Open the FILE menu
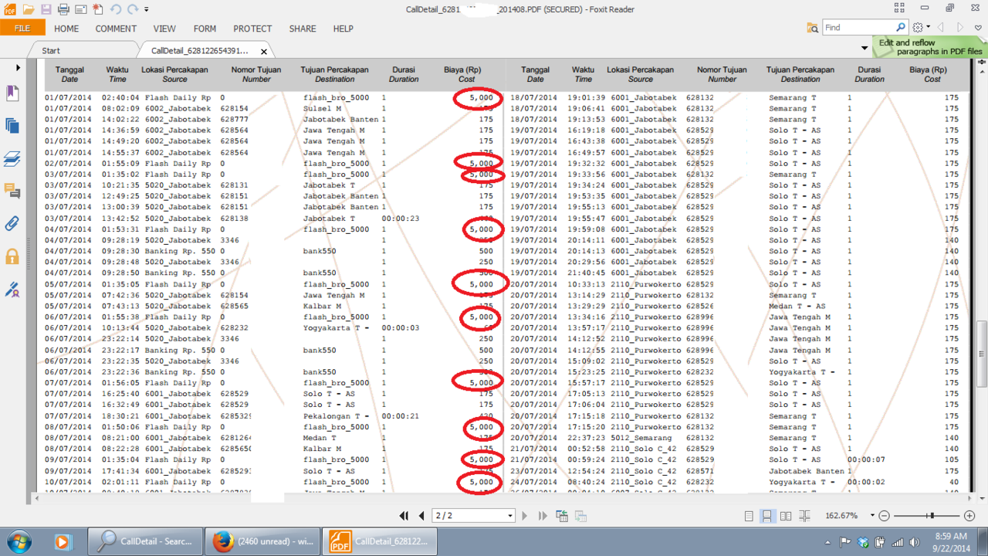 point(22,29)
